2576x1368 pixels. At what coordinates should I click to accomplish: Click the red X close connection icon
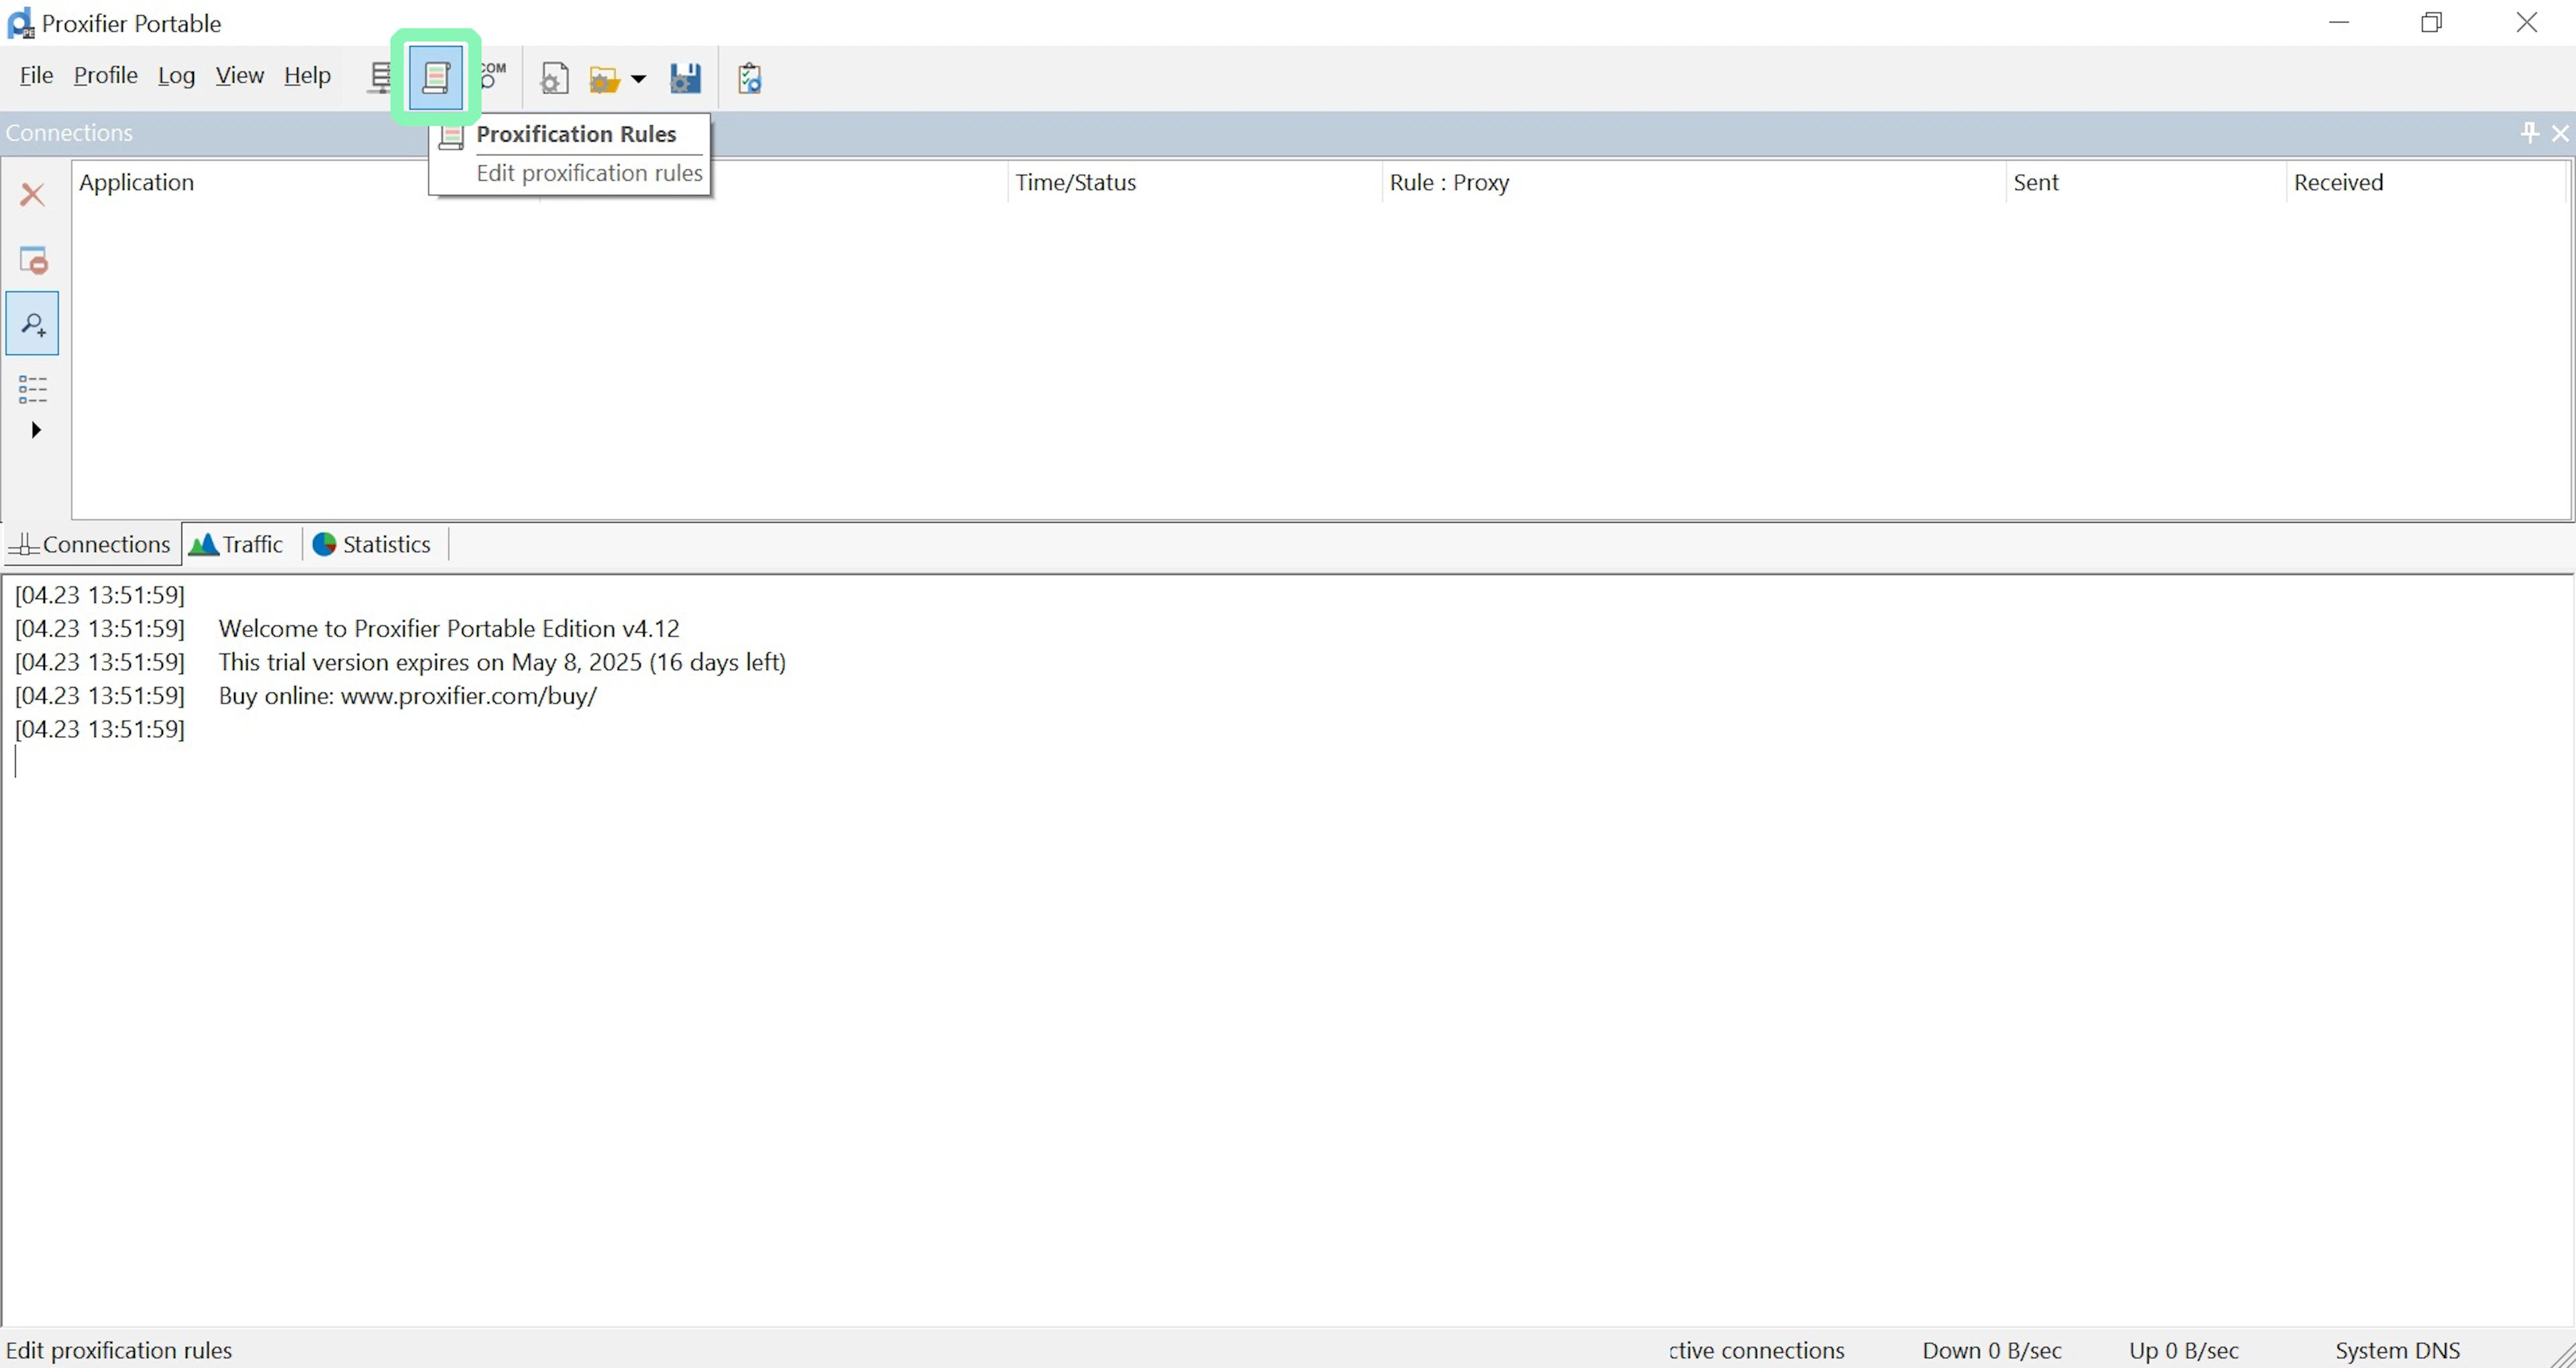coord(33,195)
